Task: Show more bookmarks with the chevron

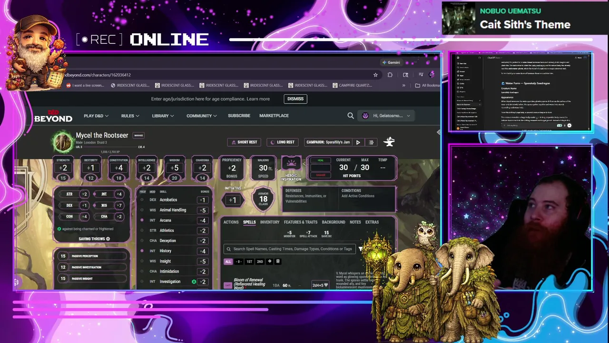Action: 404,85
